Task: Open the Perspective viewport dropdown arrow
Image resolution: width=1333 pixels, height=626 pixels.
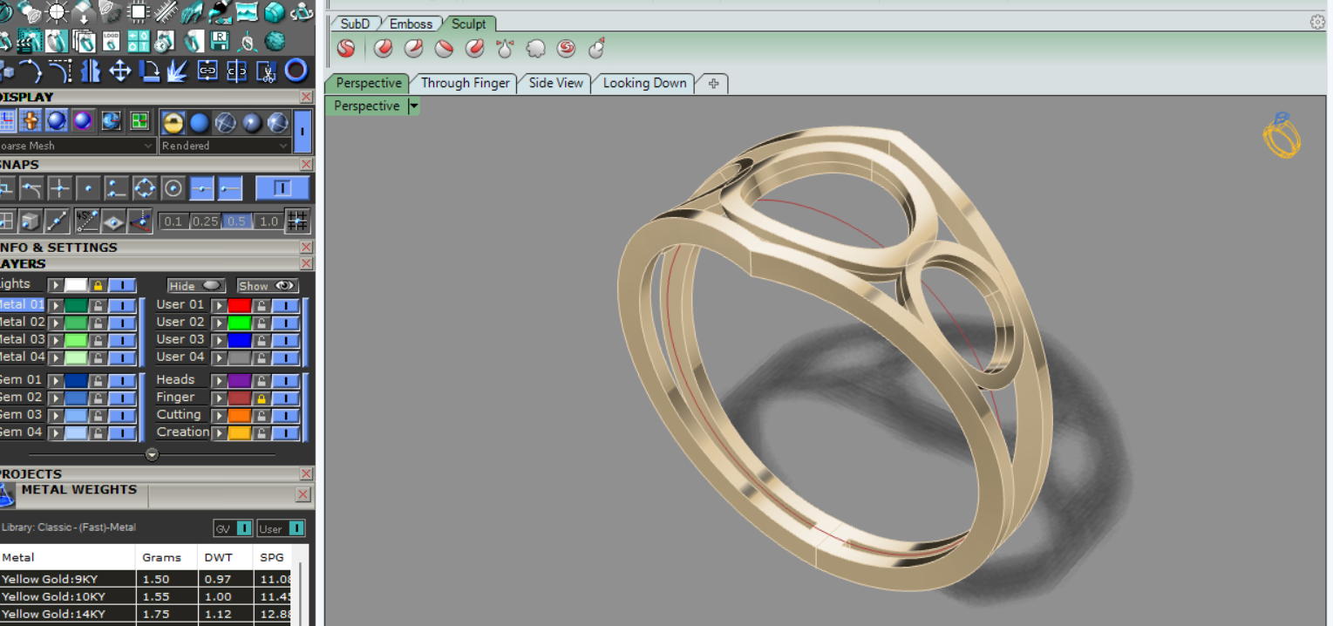Action: (414, 106)
